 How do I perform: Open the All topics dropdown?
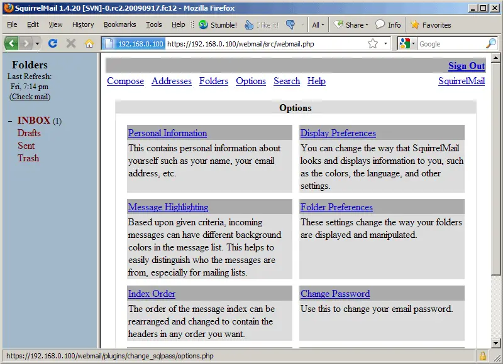[318, 24]
